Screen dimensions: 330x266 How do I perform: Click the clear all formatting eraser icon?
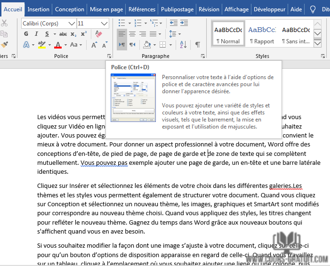tap(98, 34)
